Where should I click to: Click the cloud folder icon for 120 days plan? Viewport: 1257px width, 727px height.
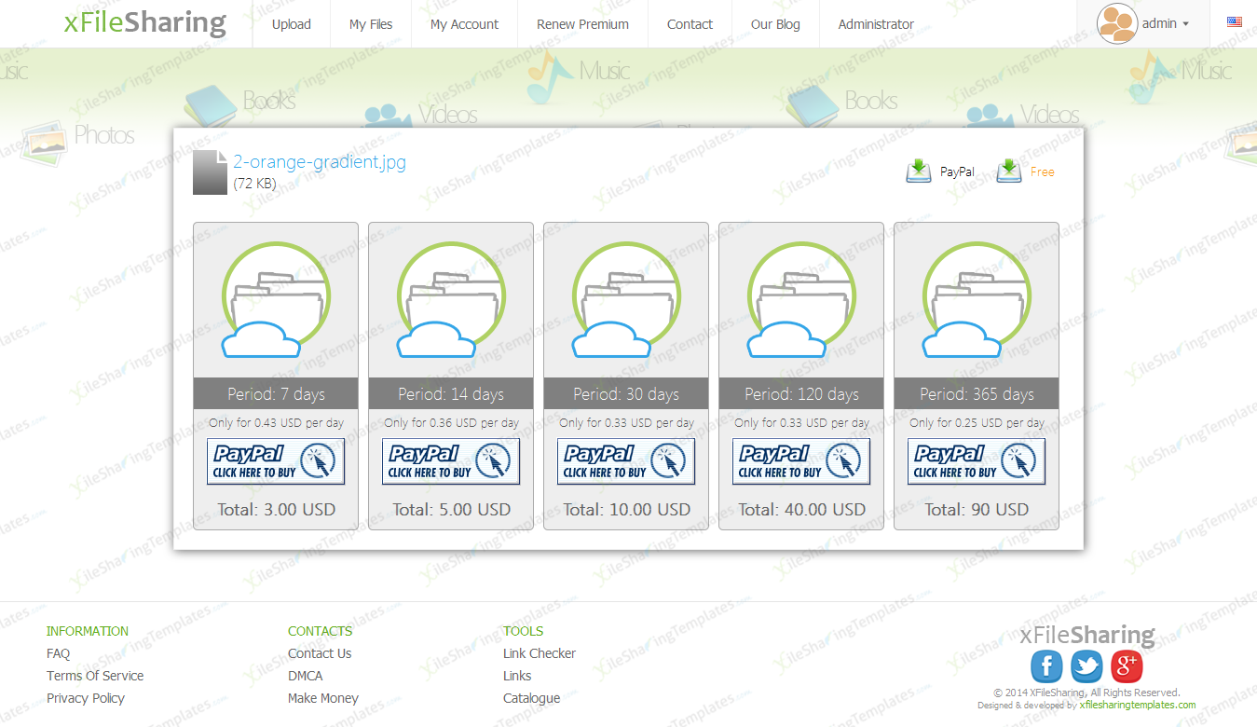click(x=801, y=300)
